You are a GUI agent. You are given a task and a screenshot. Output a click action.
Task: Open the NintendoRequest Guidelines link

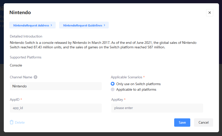(82, 25)
